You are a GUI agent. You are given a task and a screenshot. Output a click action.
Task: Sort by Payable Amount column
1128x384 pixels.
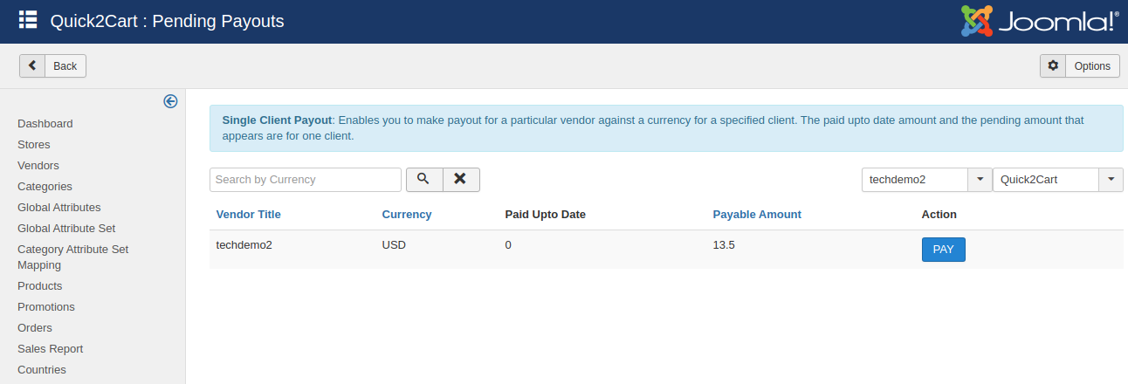tap(756, 214)
